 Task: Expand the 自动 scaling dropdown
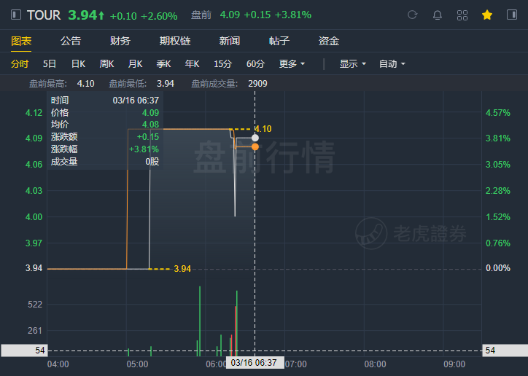click(x=392, y=63)
